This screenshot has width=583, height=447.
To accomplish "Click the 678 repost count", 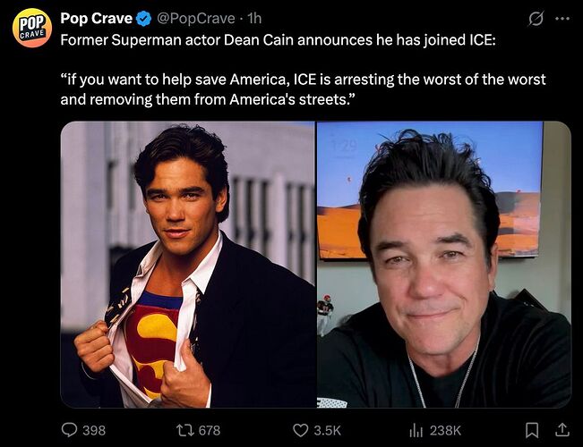I will tap(210, 430).
